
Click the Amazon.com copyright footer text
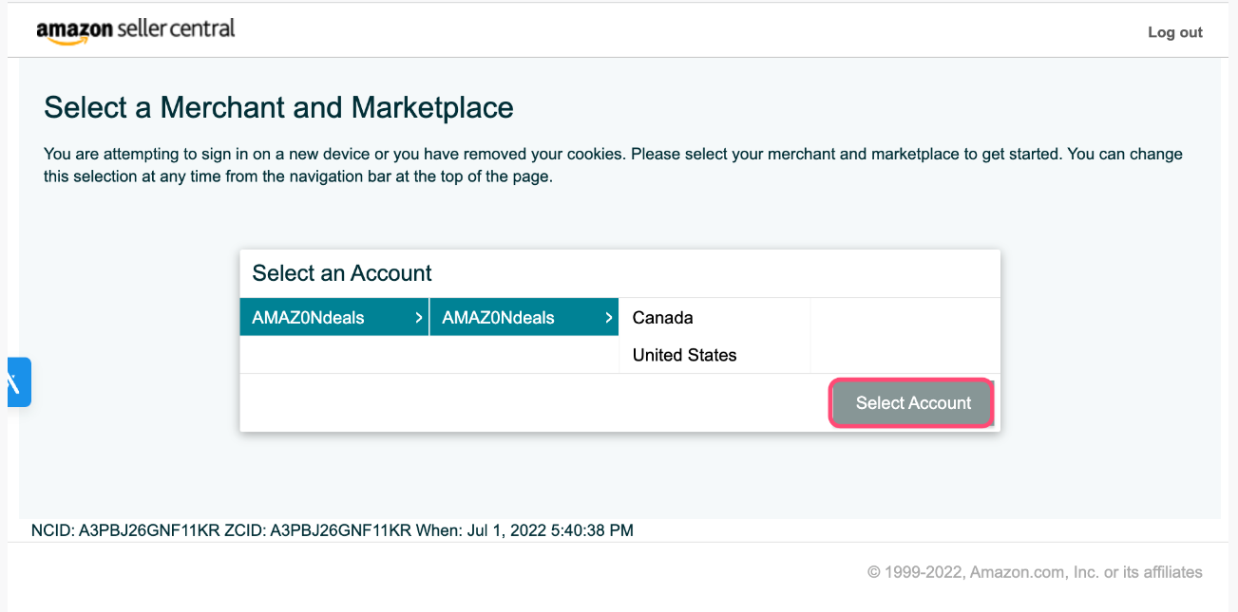pyautogui.click(x=1035, y=572)
